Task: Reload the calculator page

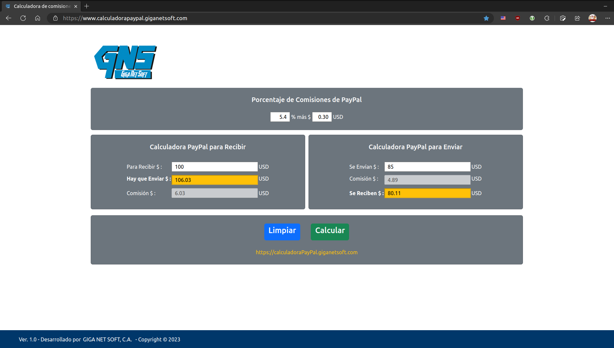Action: click(x=23, y=18)
